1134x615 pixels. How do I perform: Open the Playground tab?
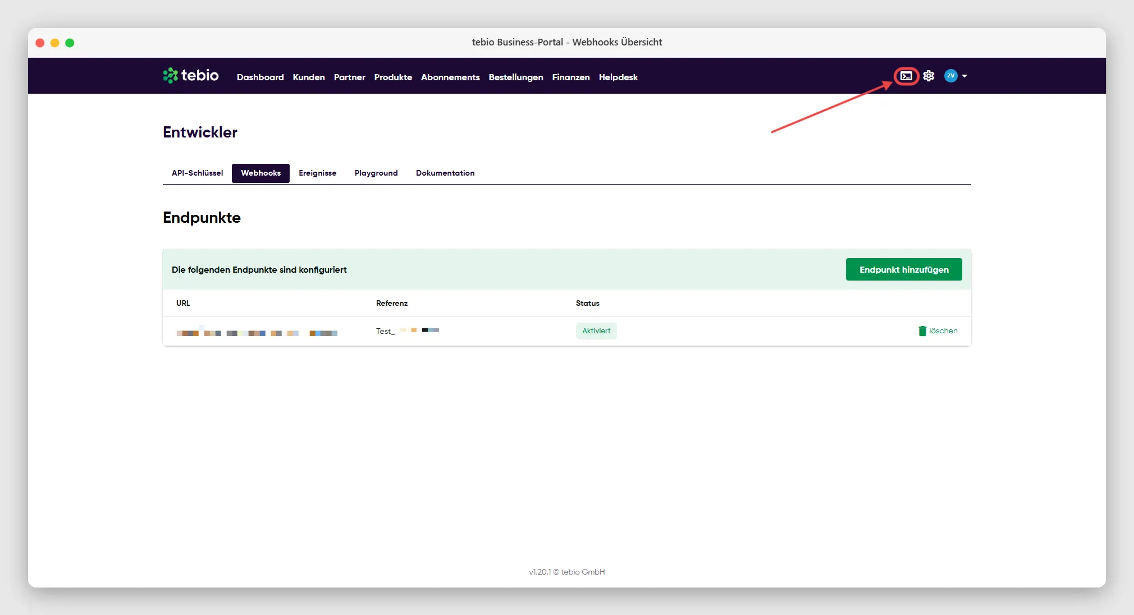(x=376, y=173)
